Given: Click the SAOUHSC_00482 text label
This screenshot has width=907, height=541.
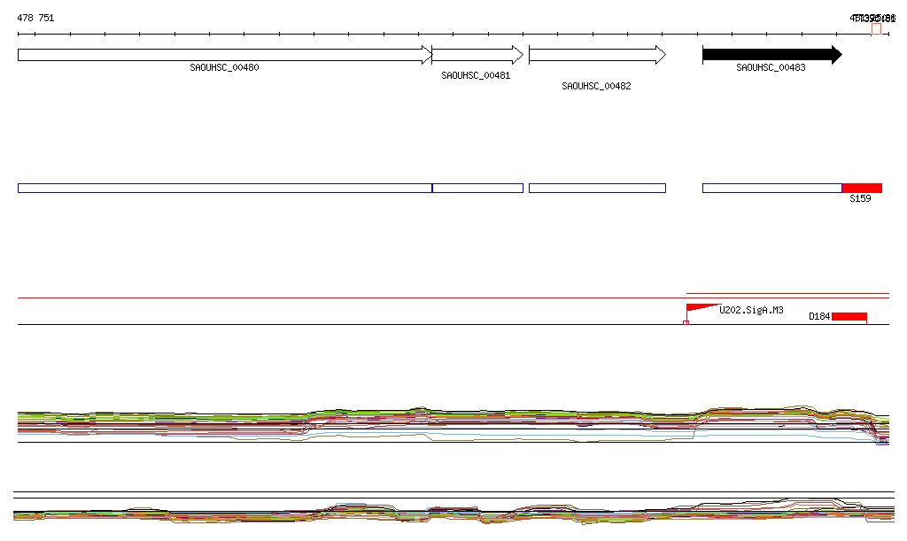Looking at the screenshot, I should pyautogui.click(x=596, y=86).
